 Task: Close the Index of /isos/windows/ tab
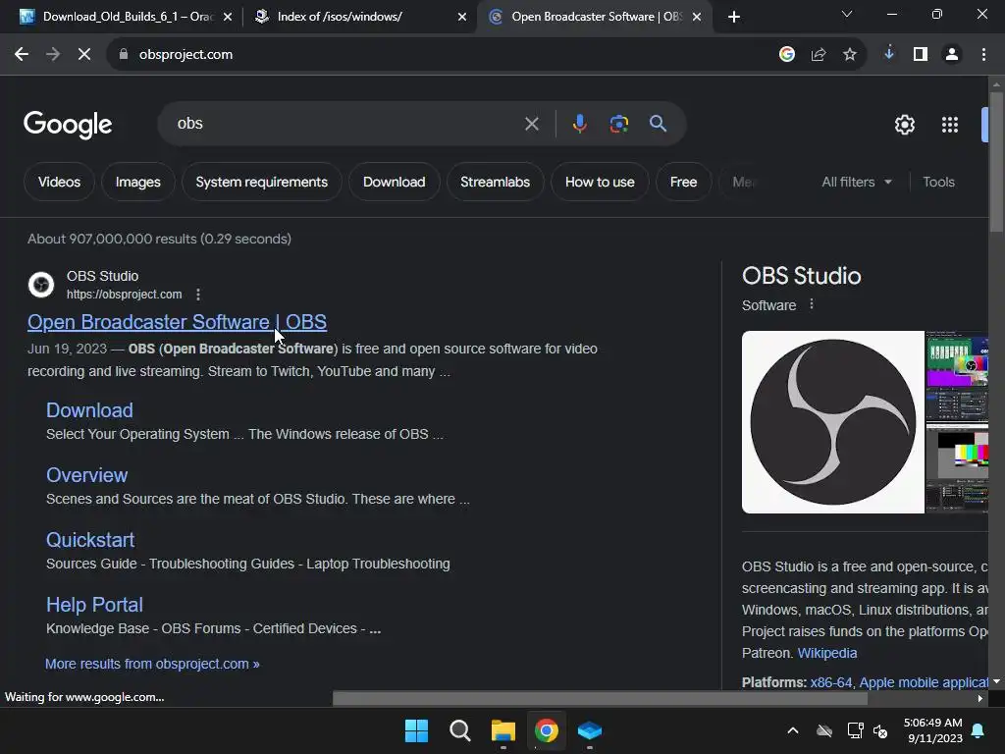tap(462, 17)
